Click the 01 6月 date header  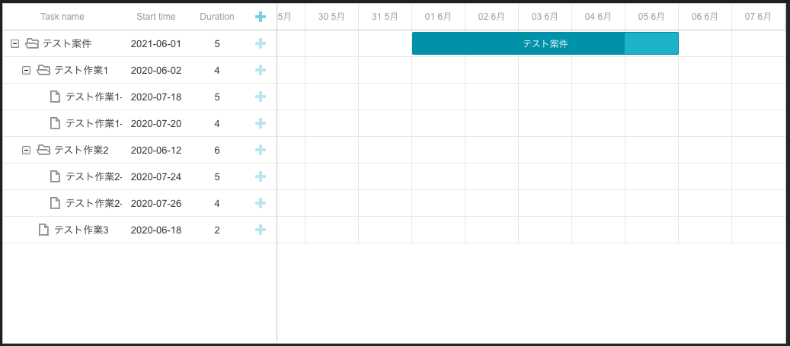click(x=438, y=17)
